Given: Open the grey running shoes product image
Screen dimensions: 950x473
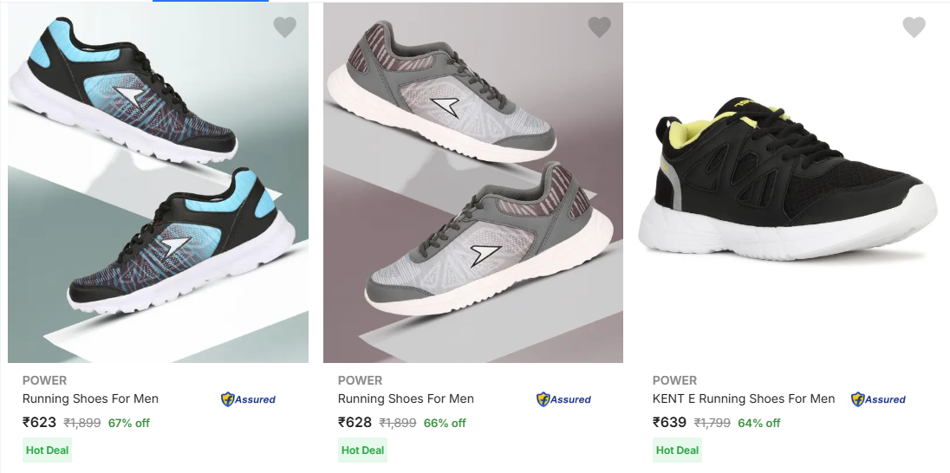Looking at the screenshot, I should 473,182.
